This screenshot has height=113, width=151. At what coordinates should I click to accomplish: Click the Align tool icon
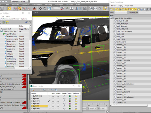point(85,8)
